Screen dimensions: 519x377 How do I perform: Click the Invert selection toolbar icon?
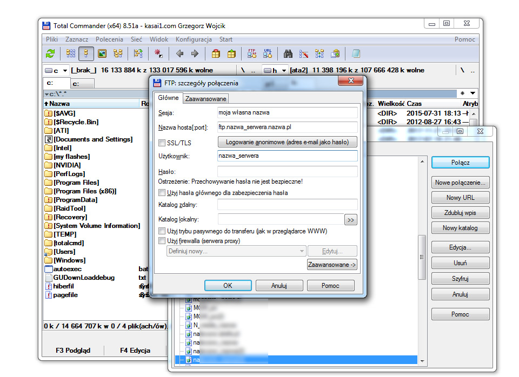coord(138,53)
